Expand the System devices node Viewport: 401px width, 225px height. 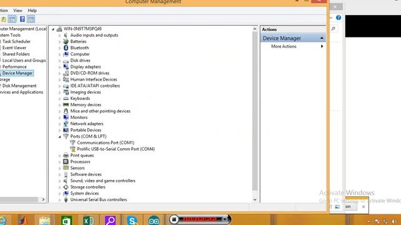click(60, 194)
